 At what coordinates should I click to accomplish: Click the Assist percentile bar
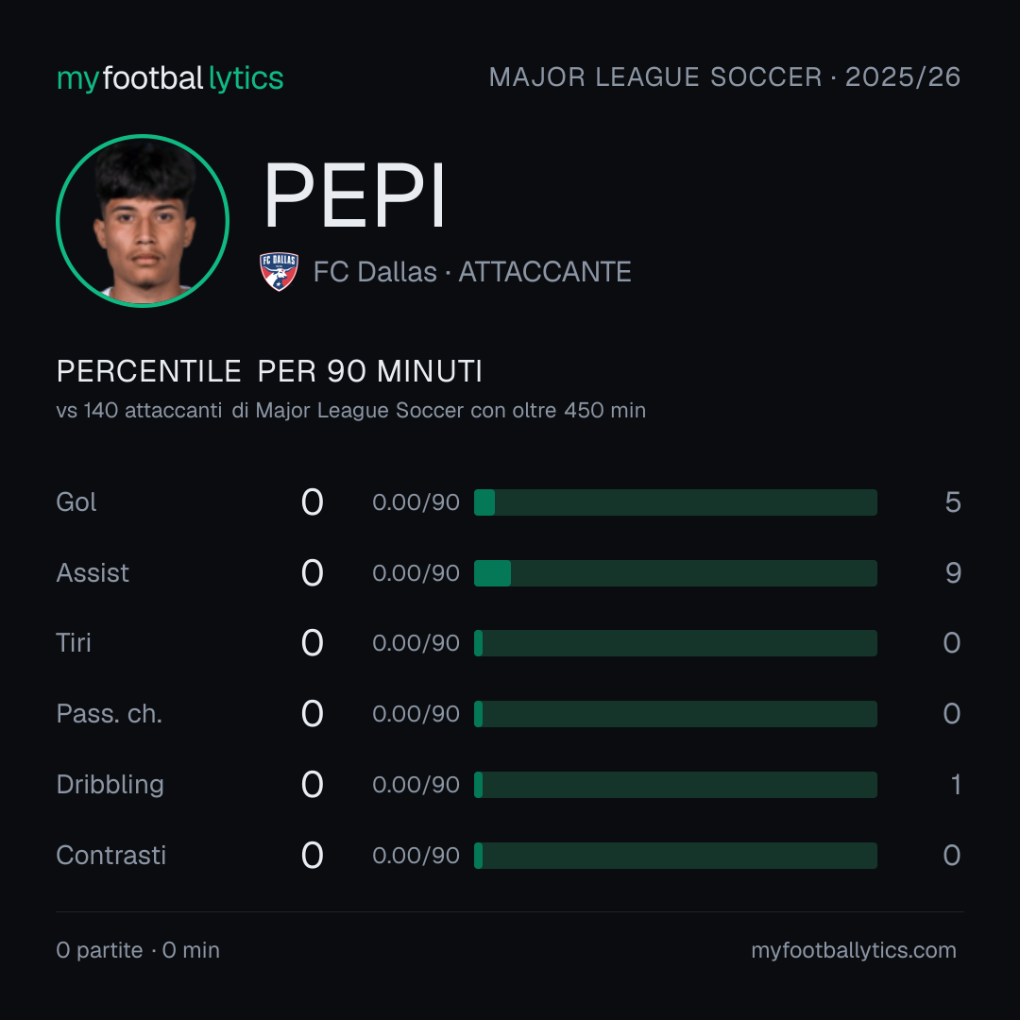point(675,573)
